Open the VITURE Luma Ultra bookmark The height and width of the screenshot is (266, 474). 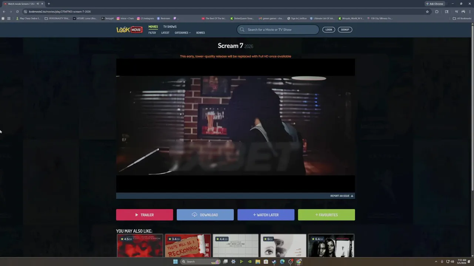pyautogui.click(x=85, y=18)
